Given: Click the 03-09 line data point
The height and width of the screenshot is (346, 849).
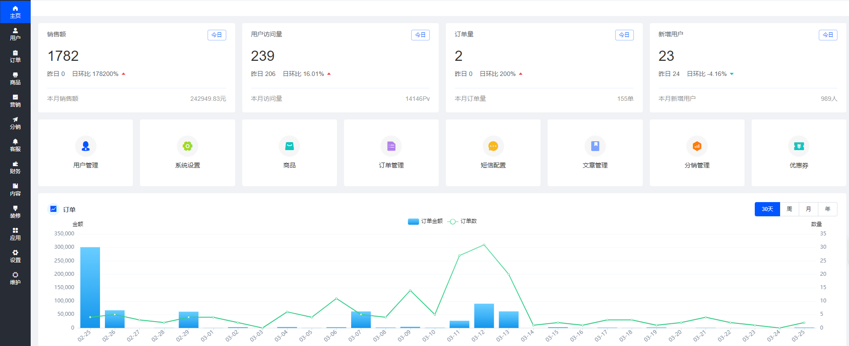Looking at the screenshot, I should point(410,290).
